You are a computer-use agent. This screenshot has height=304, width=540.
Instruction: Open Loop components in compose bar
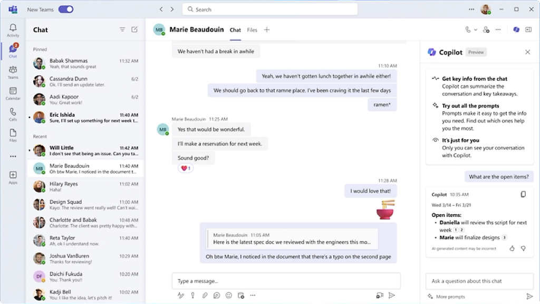[x=217, y=296]
